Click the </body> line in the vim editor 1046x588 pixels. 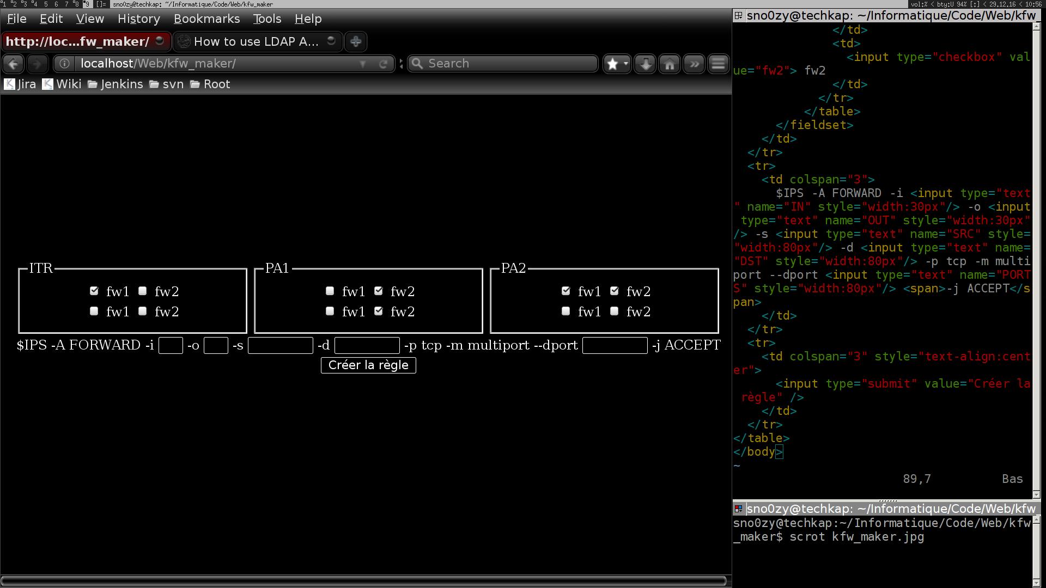pos(758,452)
